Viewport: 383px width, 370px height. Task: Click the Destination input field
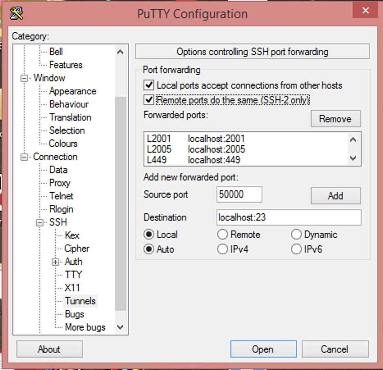tap(289, 217)
